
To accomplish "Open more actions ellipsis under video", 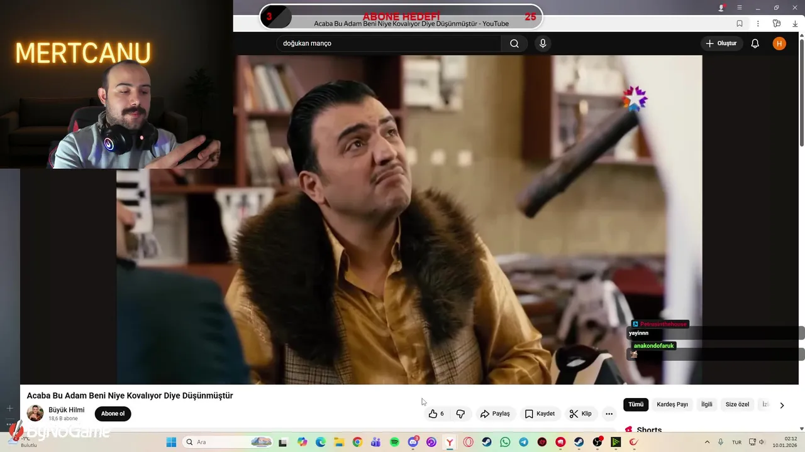I will (609, 414).
